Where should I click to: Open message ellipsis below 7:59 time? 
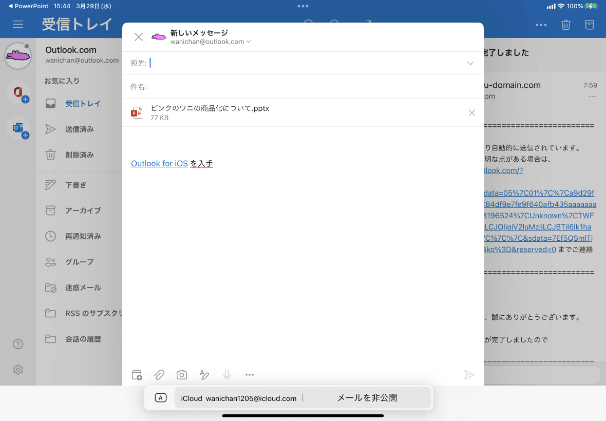592,97
